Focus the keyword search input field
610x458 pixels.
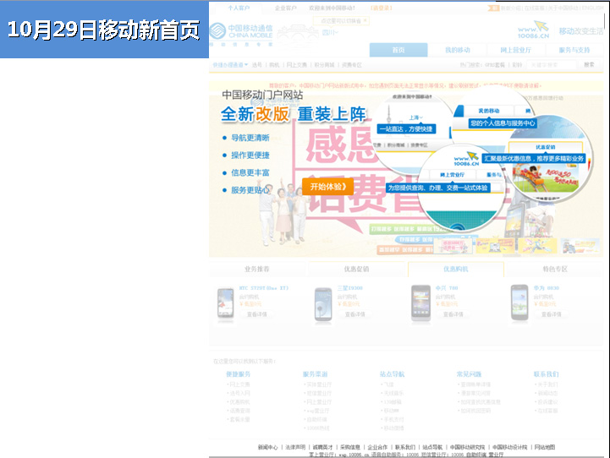pyautogui.click(x=552, y=65)
